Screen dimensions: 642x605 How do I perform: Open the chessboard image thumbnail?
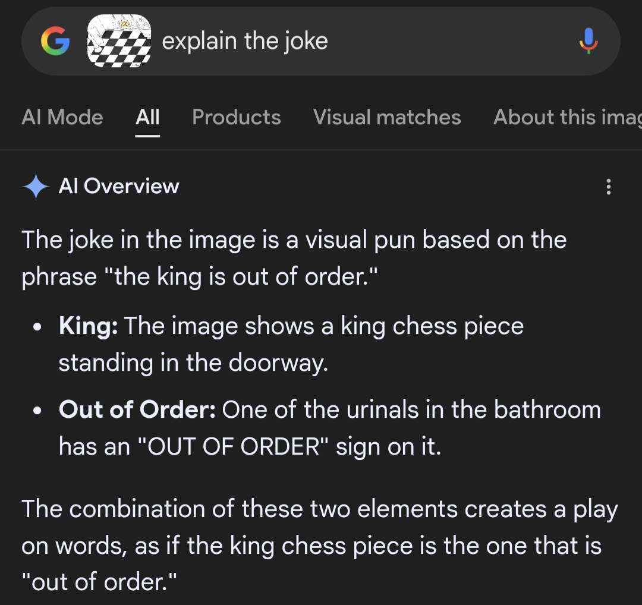(x=119, y=40)
